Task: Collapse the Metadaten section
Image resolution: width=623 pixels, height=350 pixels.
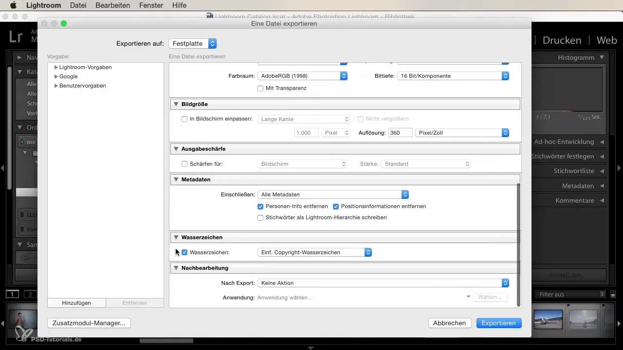Action: [x=176, y=179]
